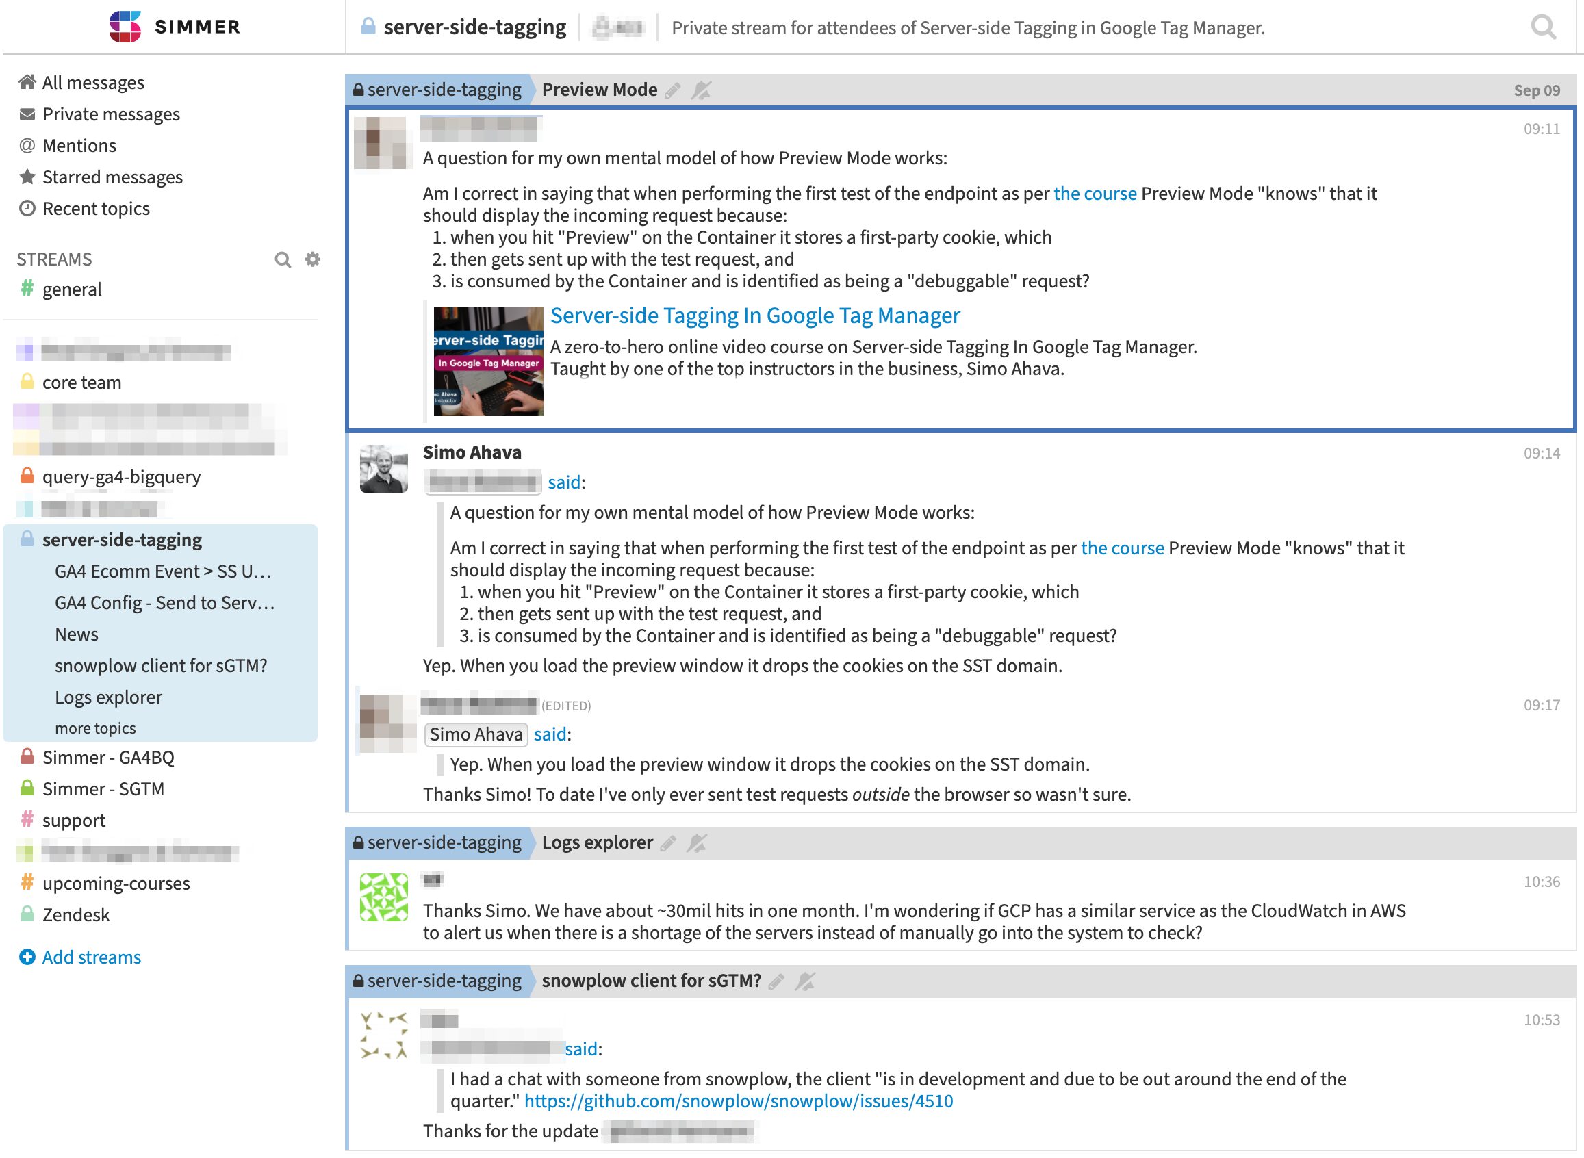Click Simo Ahava's avatar photo
Image resolution: width=1584 pixels, height=1158 pixels.
(383, 469)
